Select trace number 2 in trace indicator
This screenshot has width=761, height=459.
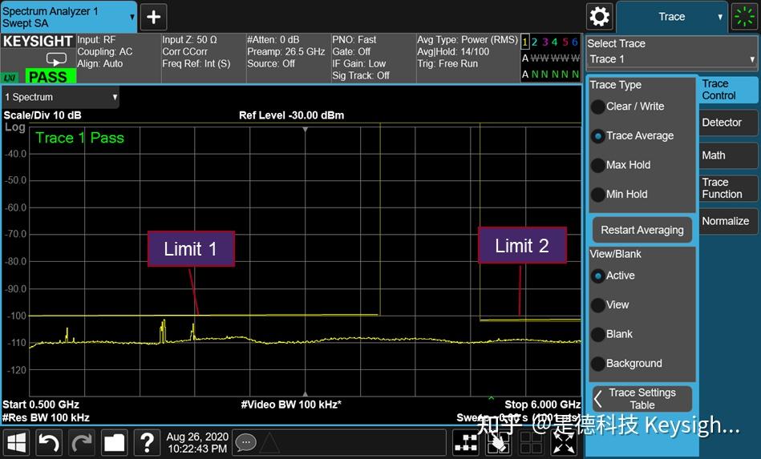pyautogui.click(x=534, y=42)
